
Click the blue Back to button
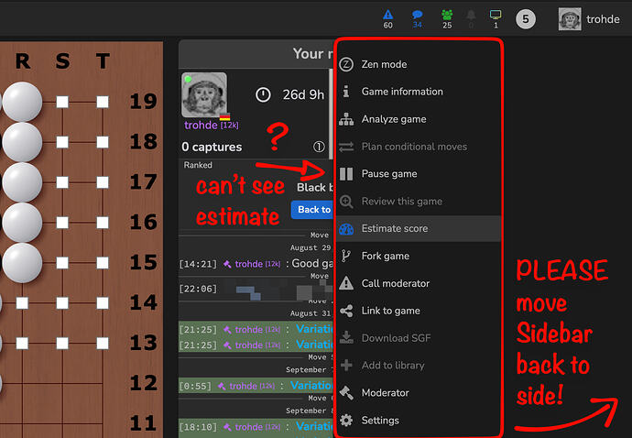coord(312,210)
